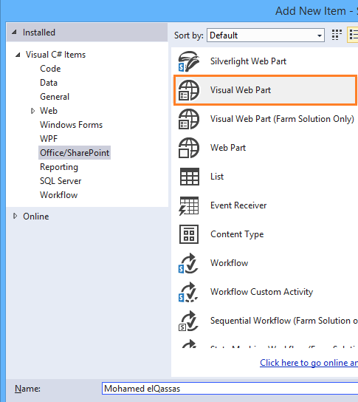Screen dimensions: 358x402
Task: Choose the List template icon
Action: pos(189,177)
